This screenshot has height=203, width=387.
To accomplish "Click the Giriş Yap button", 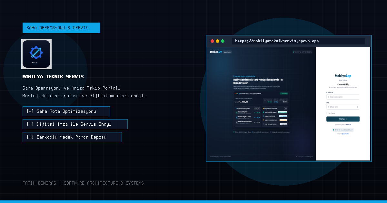I will tap(343, 119).
